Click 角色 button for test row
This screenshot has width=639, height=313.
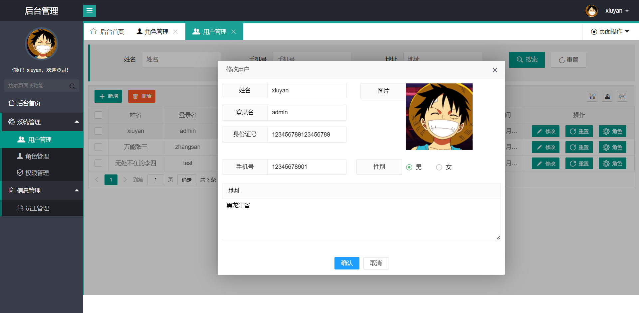612,163
